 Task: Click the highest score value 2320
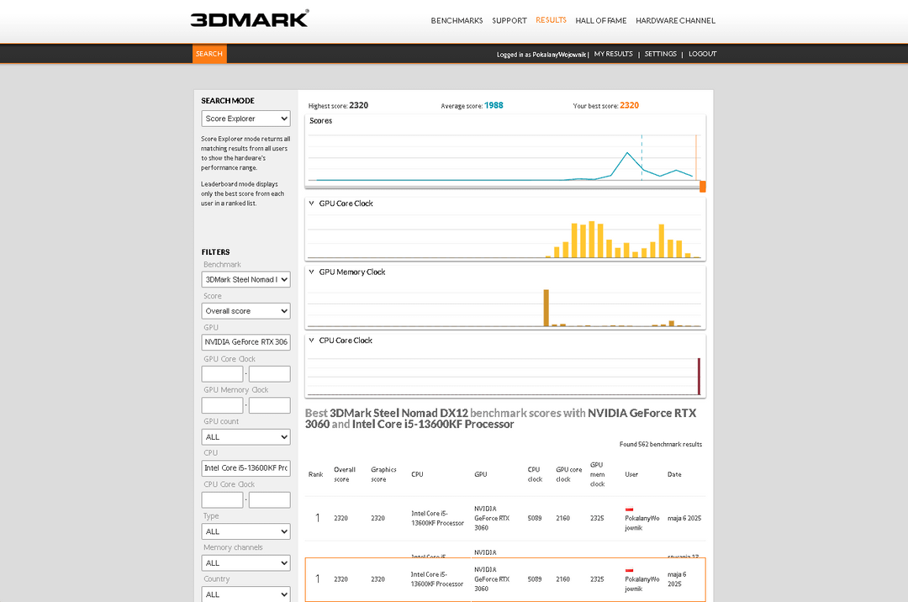[358, 105]
